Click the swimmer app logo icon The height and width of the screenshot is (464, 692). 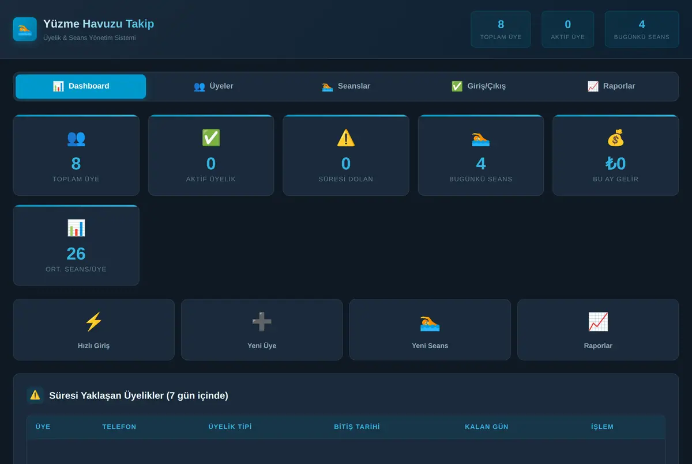coord(25,29)
